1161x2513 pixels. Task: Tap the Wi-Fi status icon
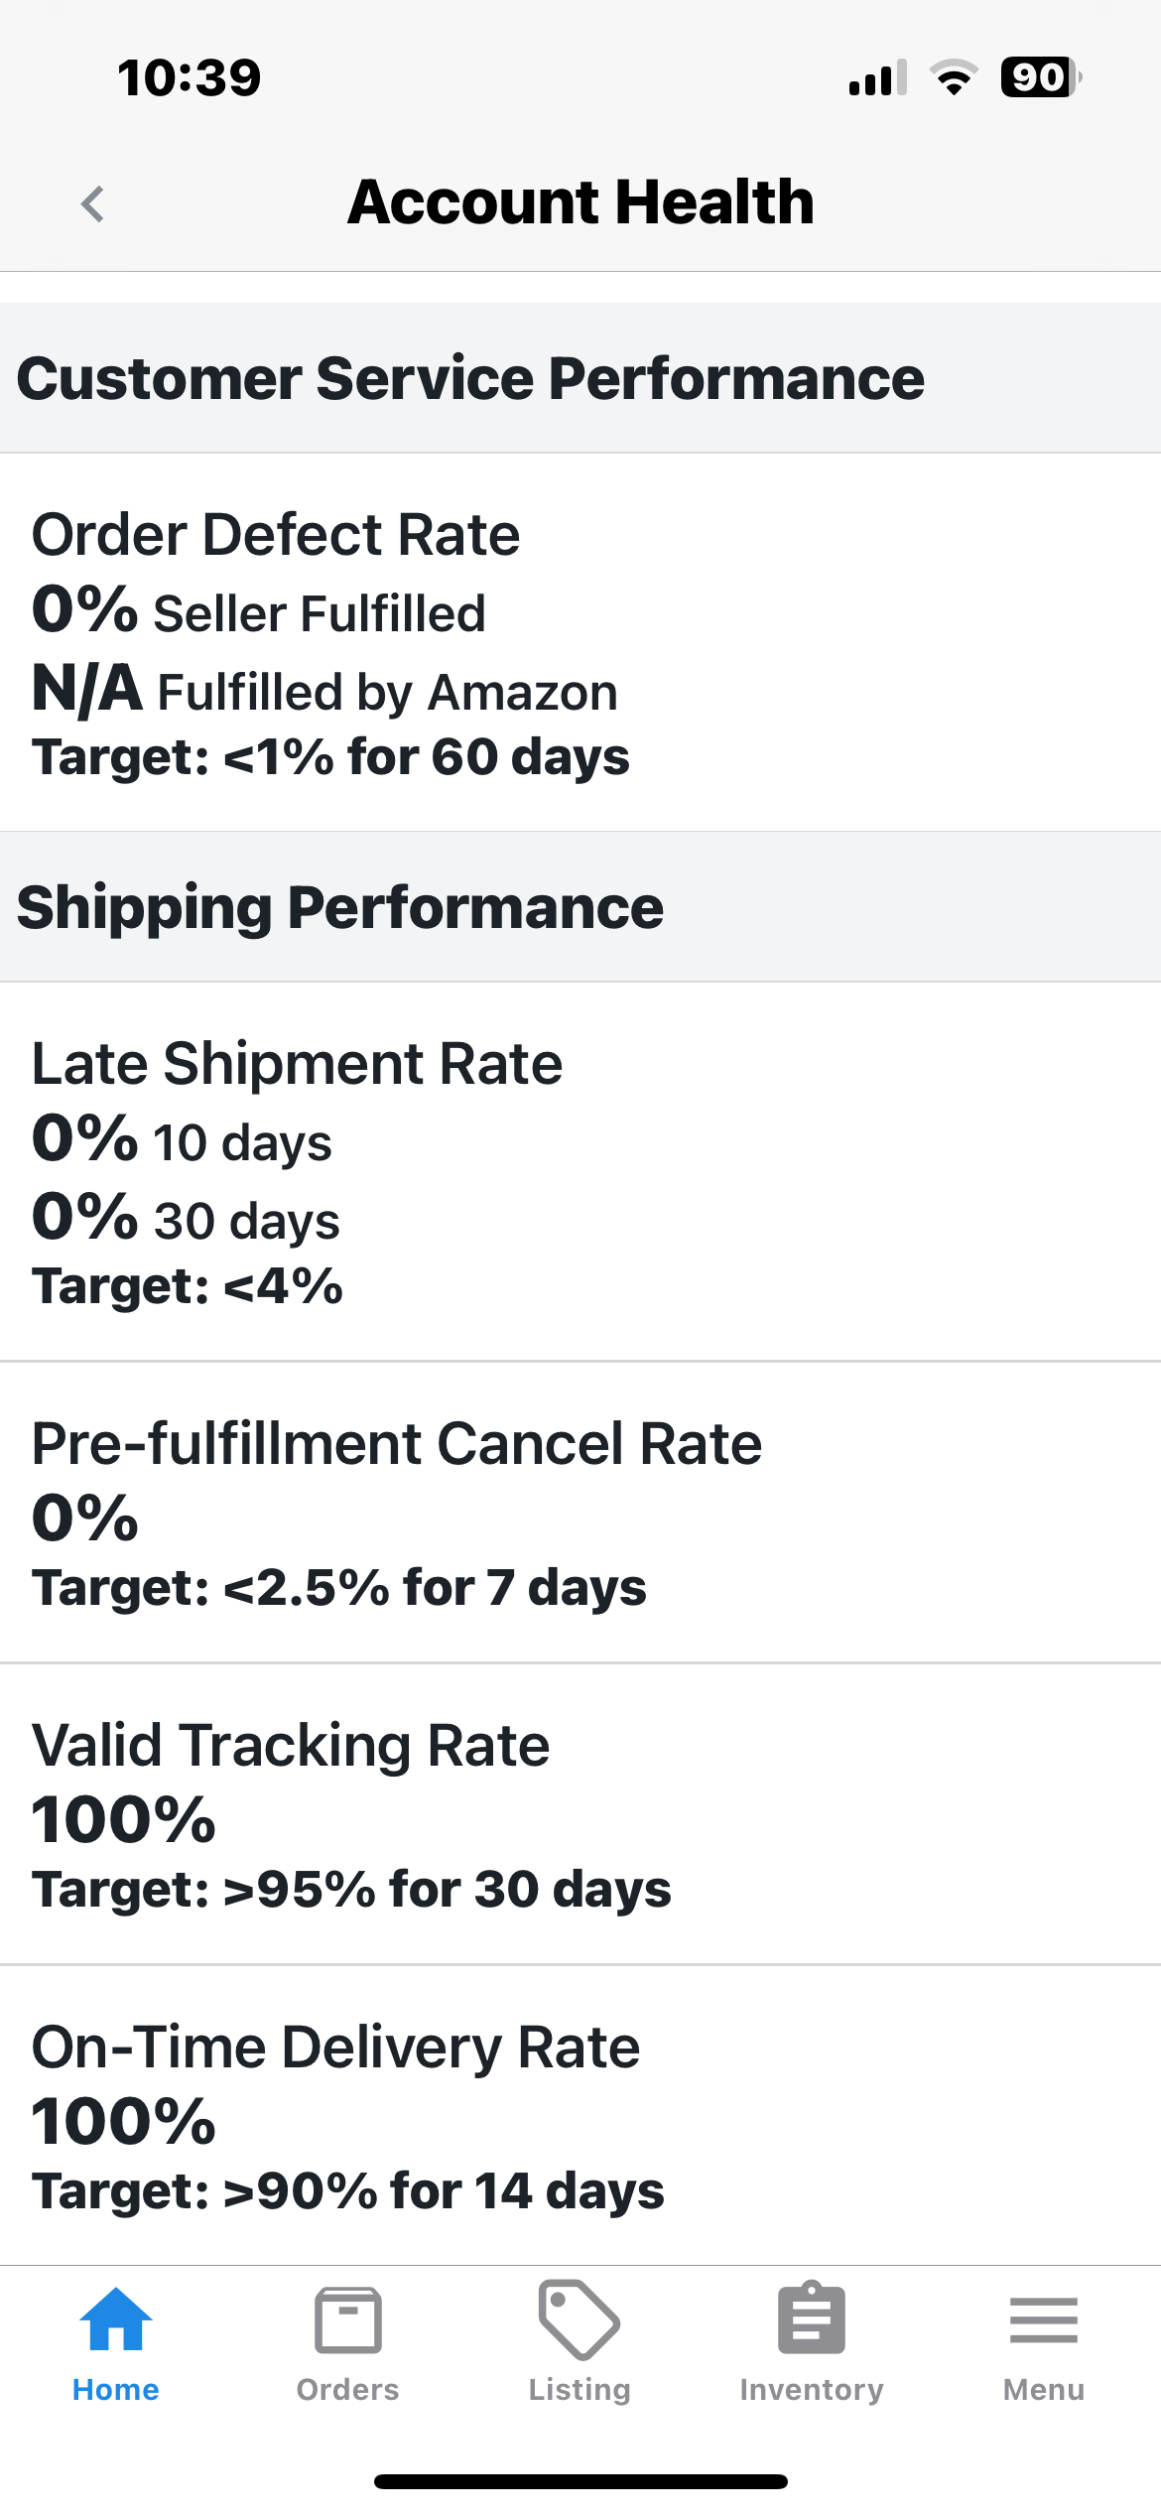tap(954, 77)
